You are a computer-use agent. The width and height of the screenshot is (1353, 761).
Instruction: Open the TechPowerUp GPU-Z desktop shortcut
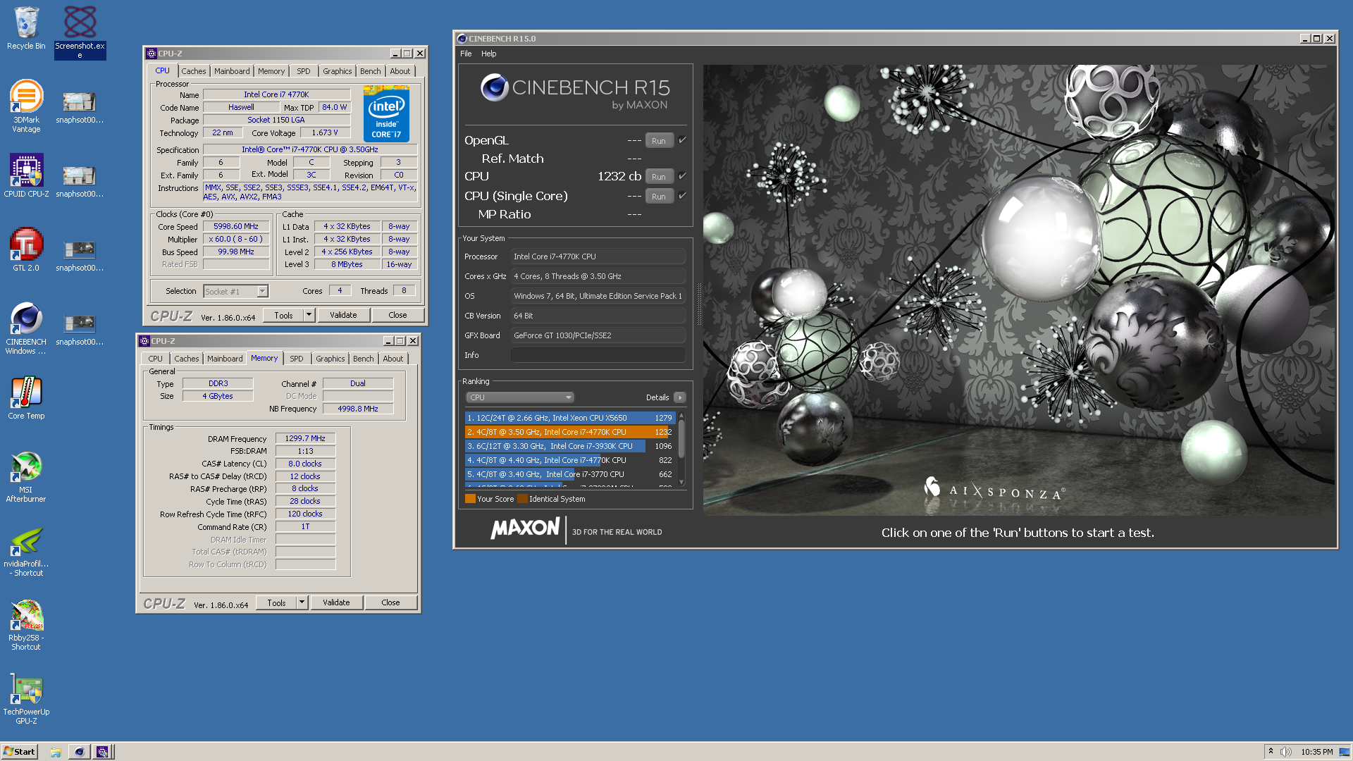pos(26,698)
